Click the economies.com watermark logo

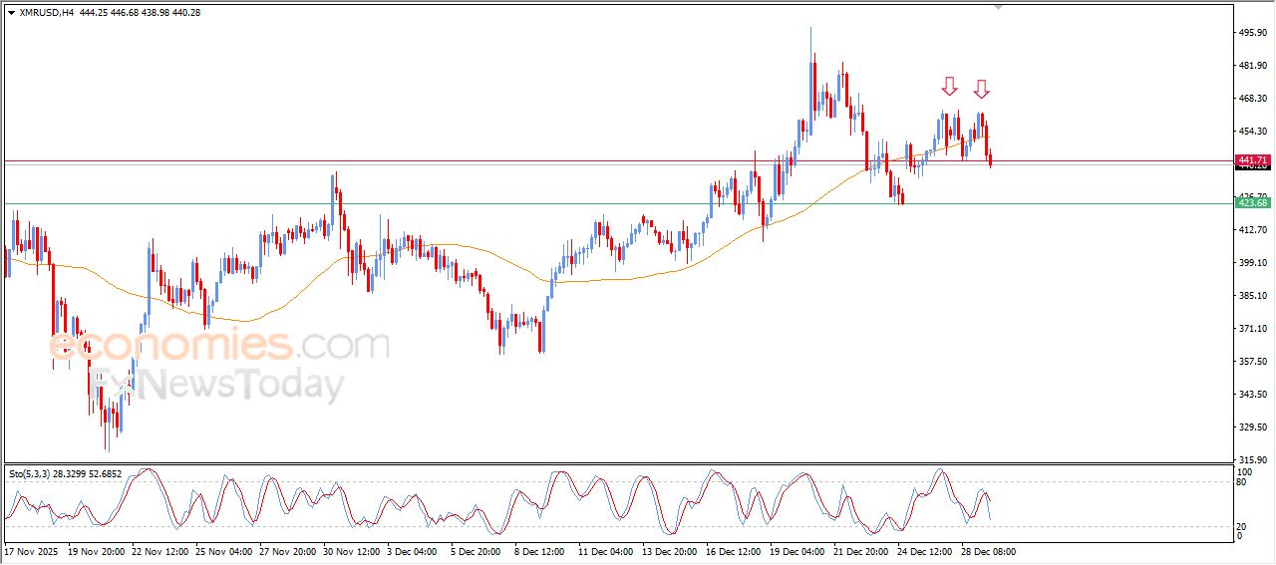pyautogui.click(x=219, y=345)
